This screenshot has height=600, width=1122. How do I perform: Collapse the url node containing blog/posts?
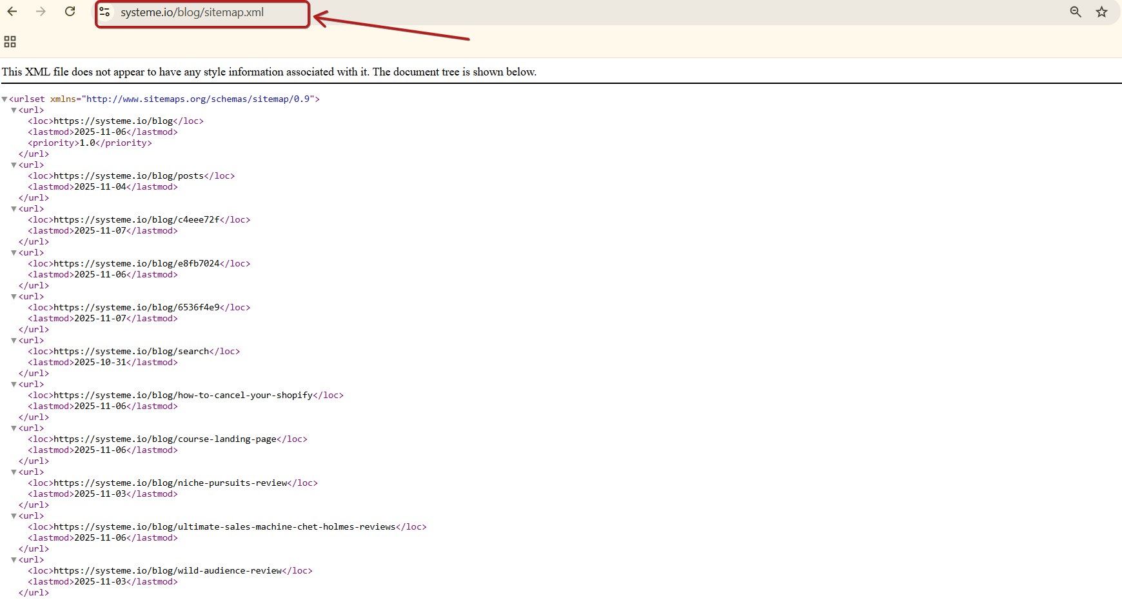click(x=14, y=165)
